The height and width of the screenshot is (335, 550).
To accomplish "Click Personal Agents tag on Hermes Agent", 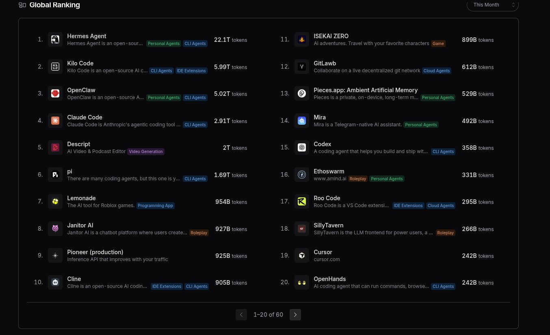I will point(164,43).
